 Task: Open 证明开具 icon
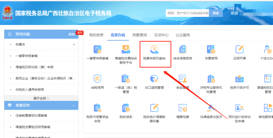pyautogui.click(x=240, y=49)
